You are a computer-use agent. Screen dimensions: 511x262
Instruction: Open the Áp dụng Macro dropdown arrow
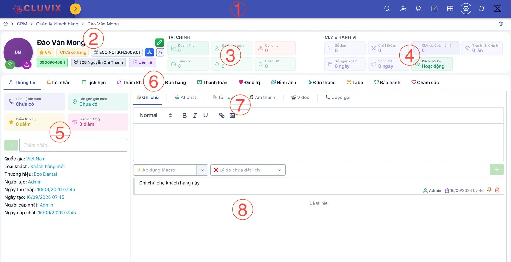pos(202,170)
